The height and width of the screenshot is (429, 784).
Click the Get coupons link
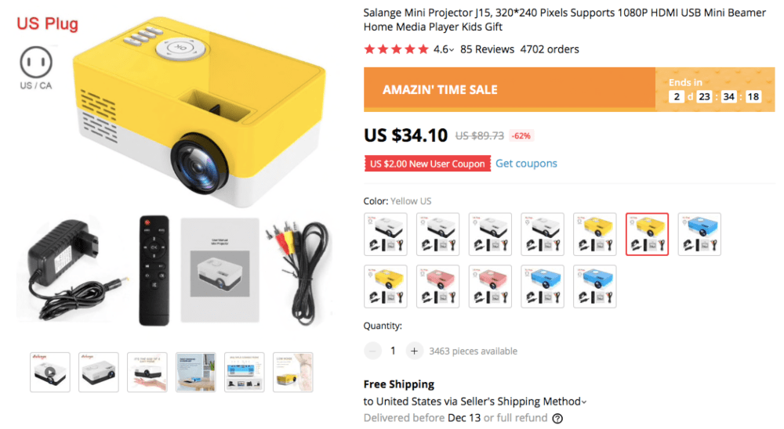click(526, 164)
